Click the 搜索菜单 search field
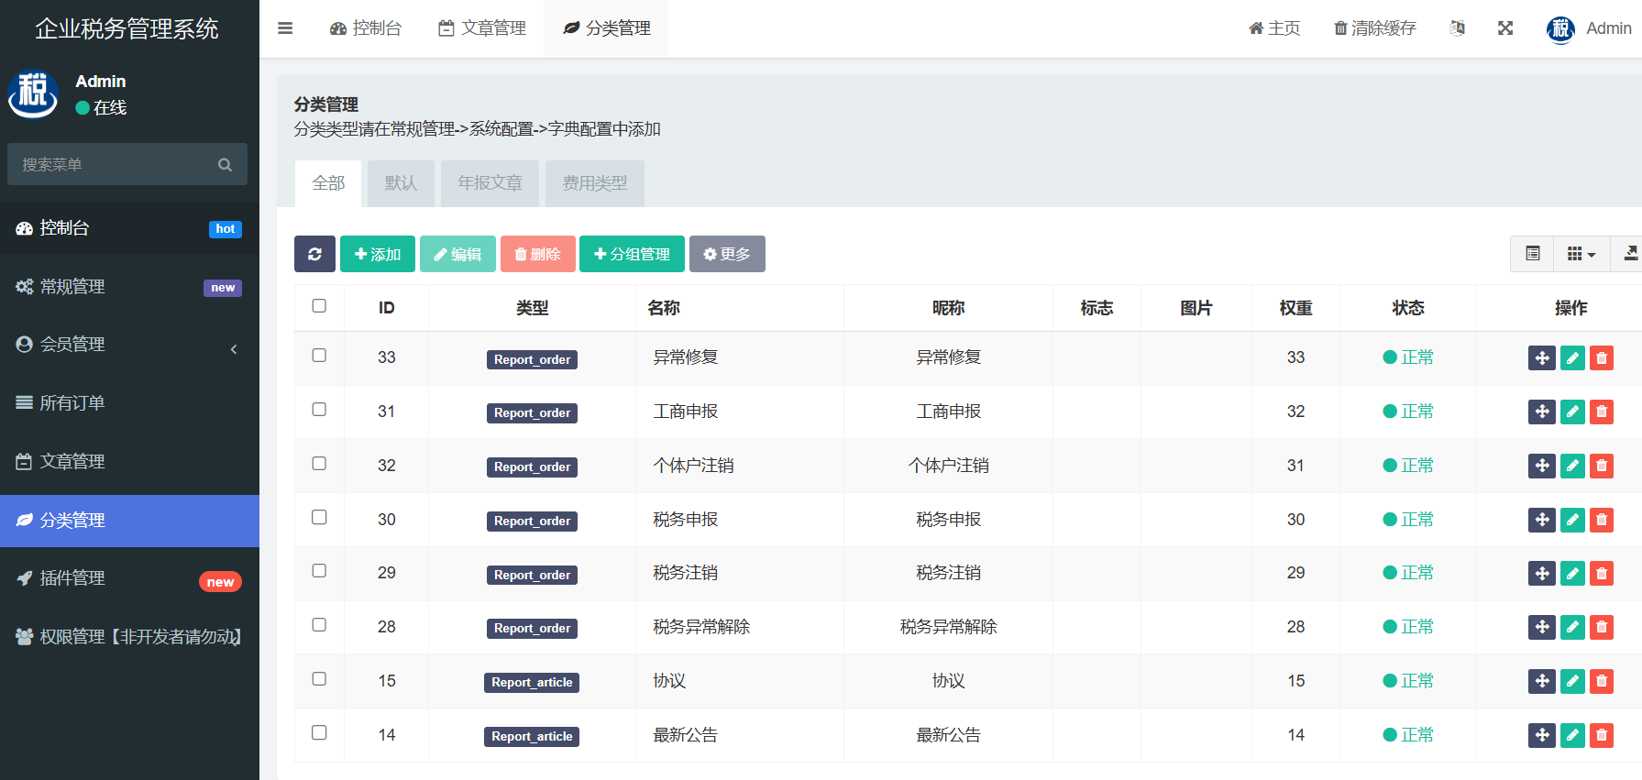1642x780 pixels. (x=115, y=165)
